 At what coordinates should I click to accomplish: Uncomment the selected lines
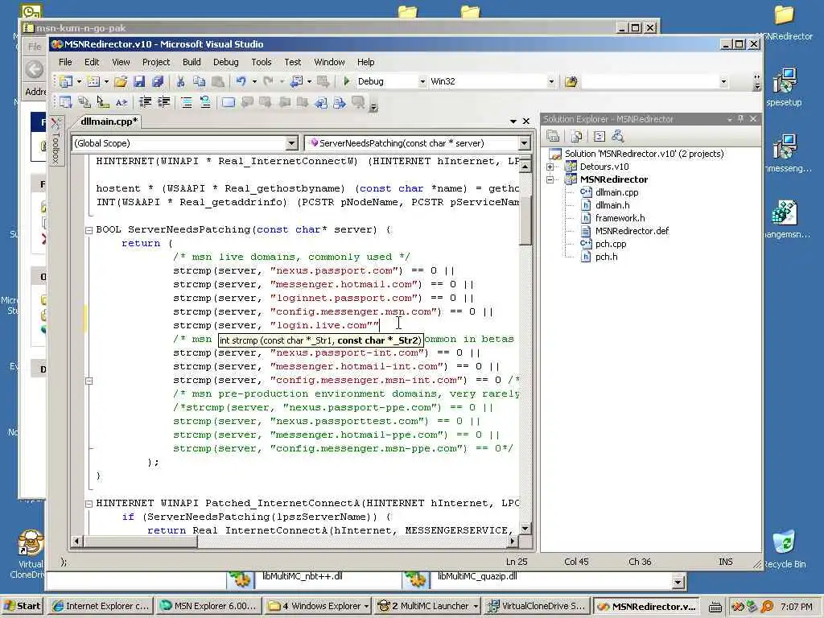205,102
